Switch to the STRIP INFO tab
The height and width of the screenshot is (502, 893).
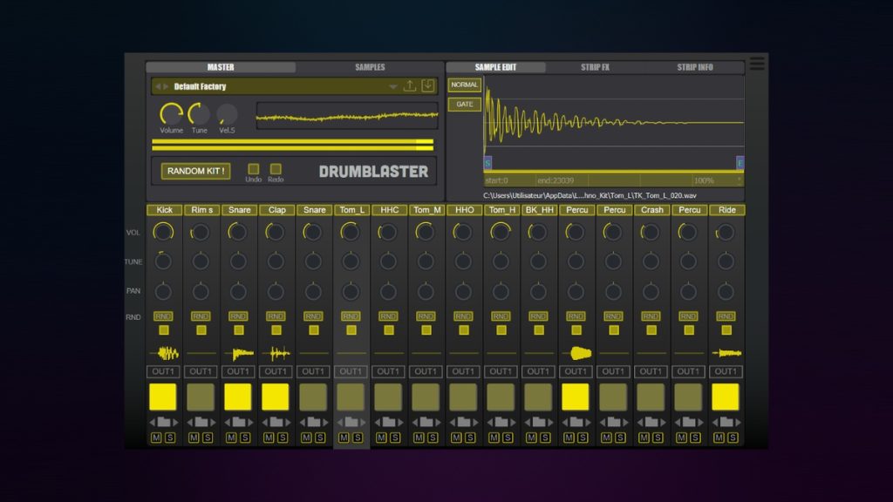(695, 67)
